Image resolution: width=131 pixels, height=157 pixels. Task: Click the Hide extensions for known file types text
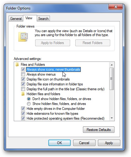(x=52, y=114)
